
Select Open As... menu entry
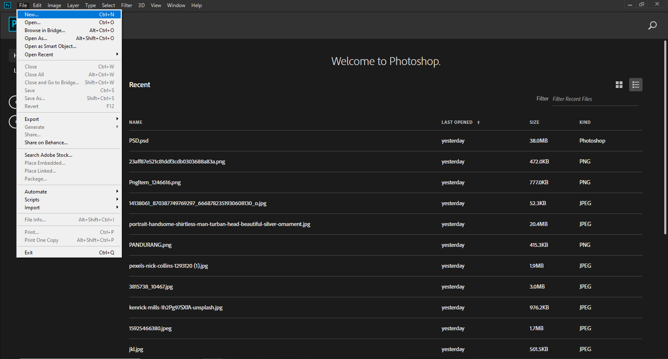tap(69, 38)
